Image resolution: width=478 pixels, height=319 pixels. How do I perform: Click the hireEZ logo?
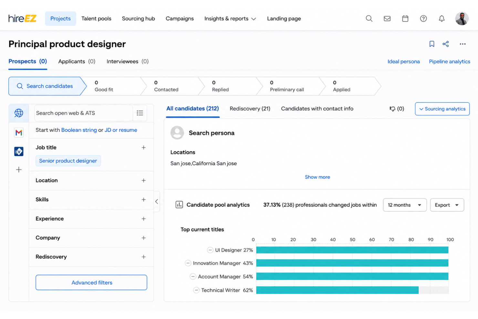point(22,18)
